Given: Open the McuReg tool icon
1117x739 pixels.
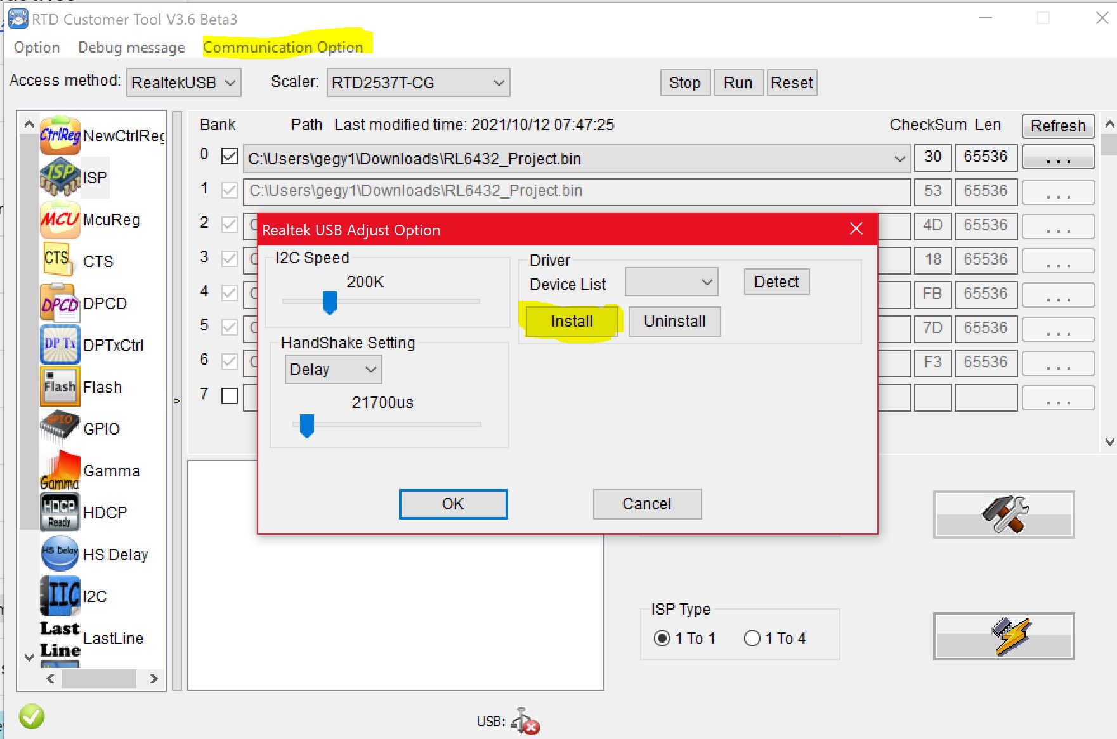Looking at the screenshot, I should (60, 219).
